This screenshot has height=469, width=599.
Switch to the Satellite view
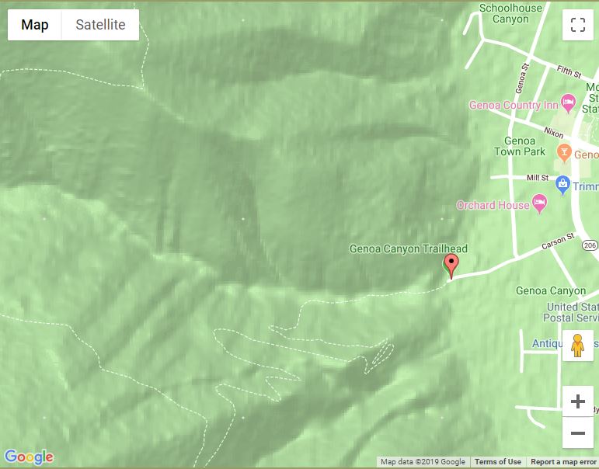tap(100, 25)
